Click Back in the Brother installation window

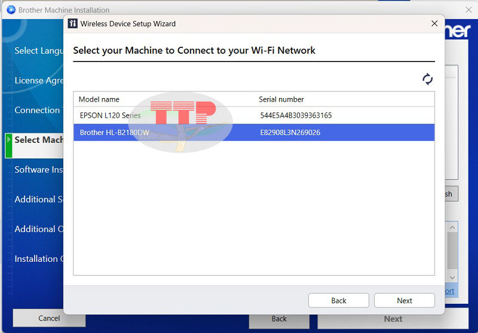279,319
